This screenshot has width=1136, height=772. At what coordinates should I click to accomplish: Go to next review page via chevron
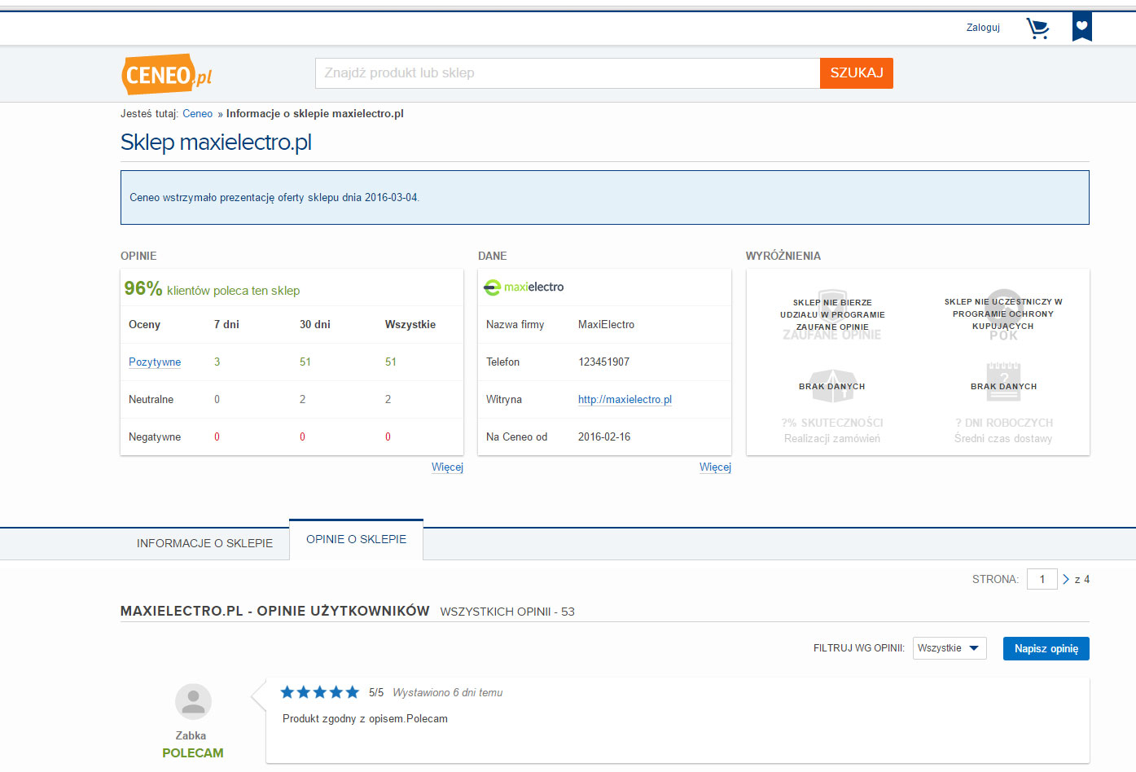tap(1065, 578)
